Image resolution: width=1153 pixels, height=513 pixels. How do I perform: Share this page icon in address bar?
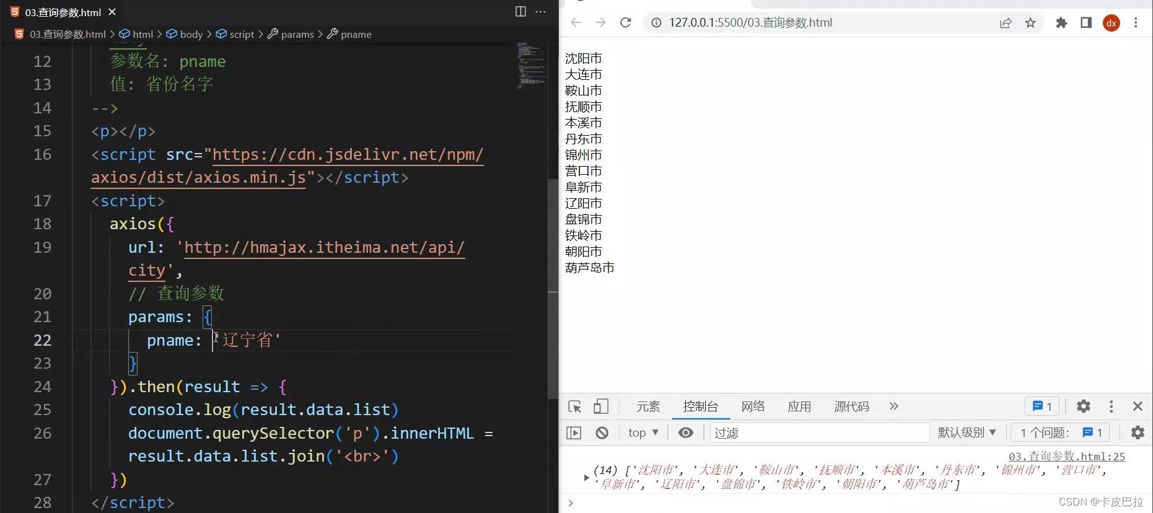coord(1006,23)
